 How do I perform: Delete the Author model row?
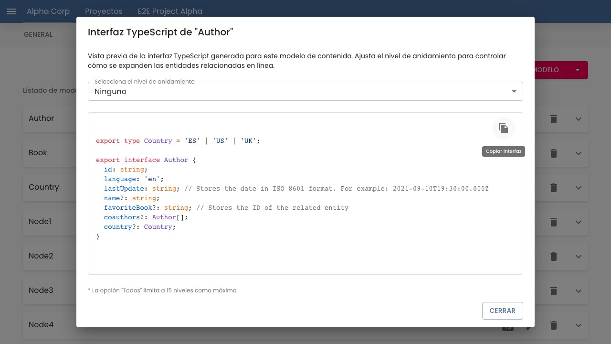click(554, 119)
